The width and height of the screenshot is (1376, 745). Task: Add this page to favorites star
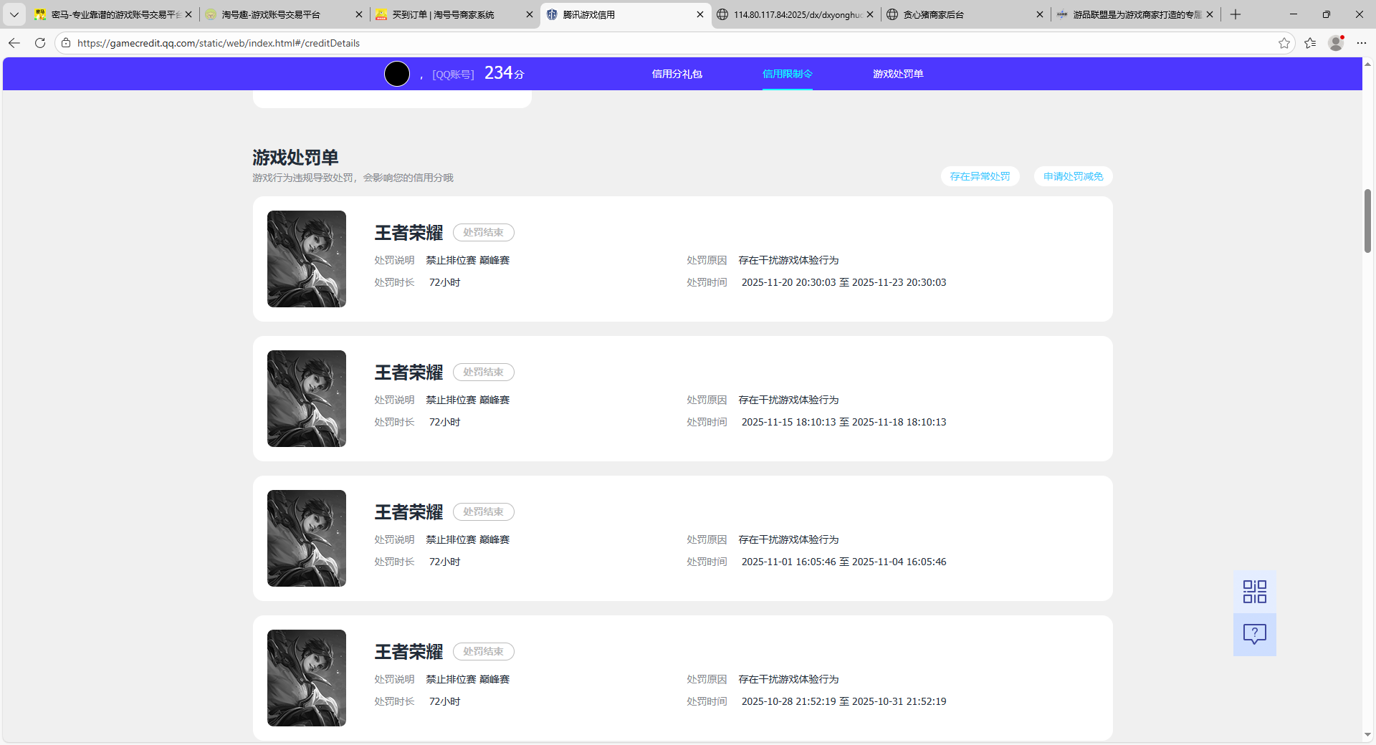tap(1284, 43)
